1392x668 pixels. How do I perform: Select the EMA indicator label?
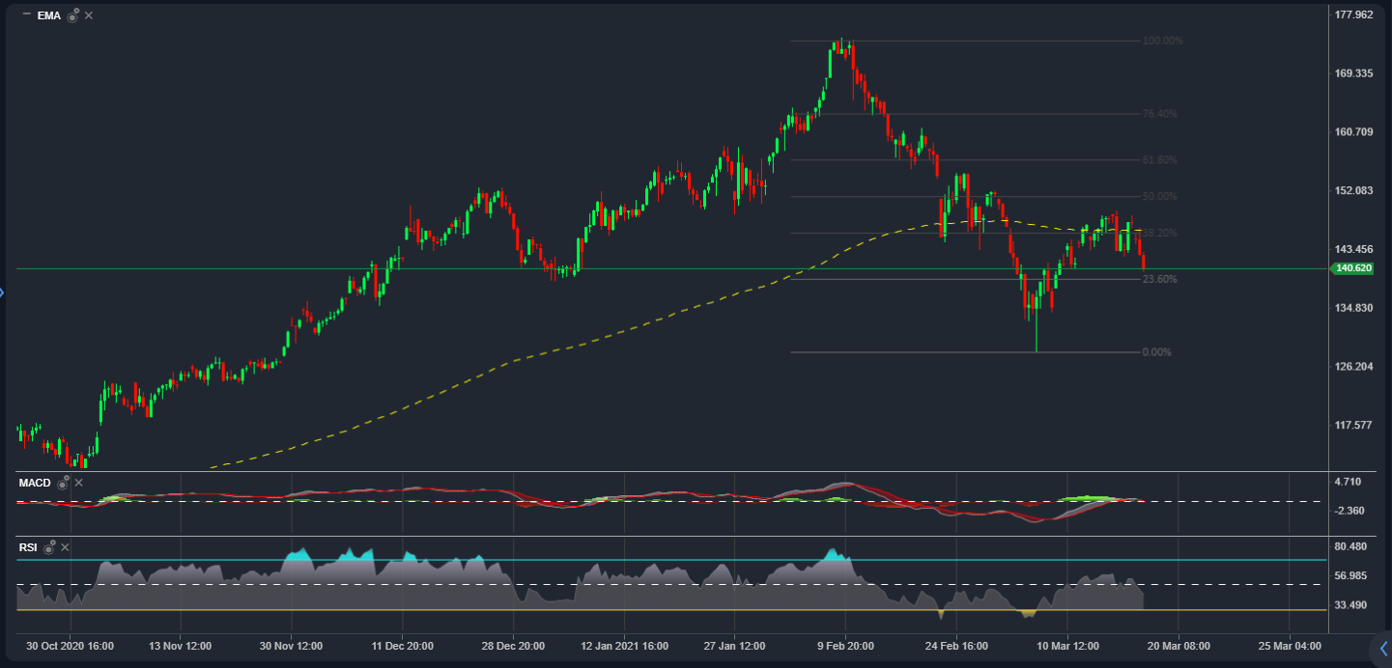pos(48,15)
